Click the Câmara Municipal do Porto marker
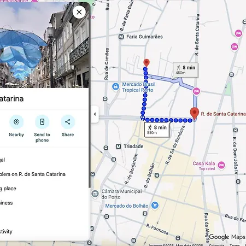Viewport: 246px width, 246px height. pyautogui.click(x=95, y=194)
